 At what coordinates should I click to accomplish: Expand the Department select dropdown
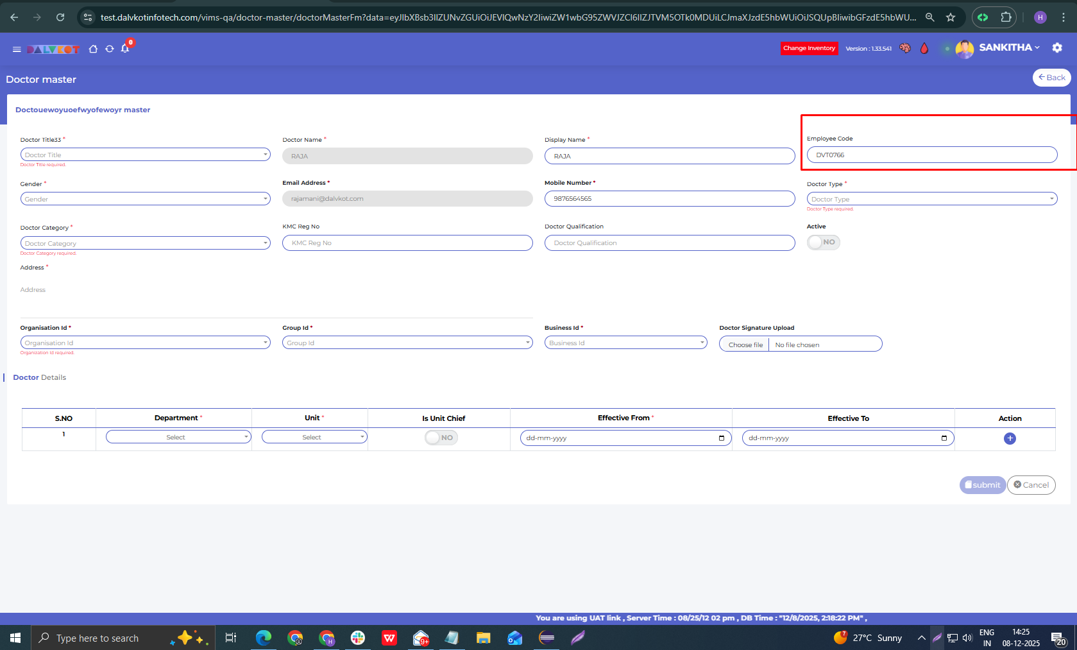click(x=178, y=437)
